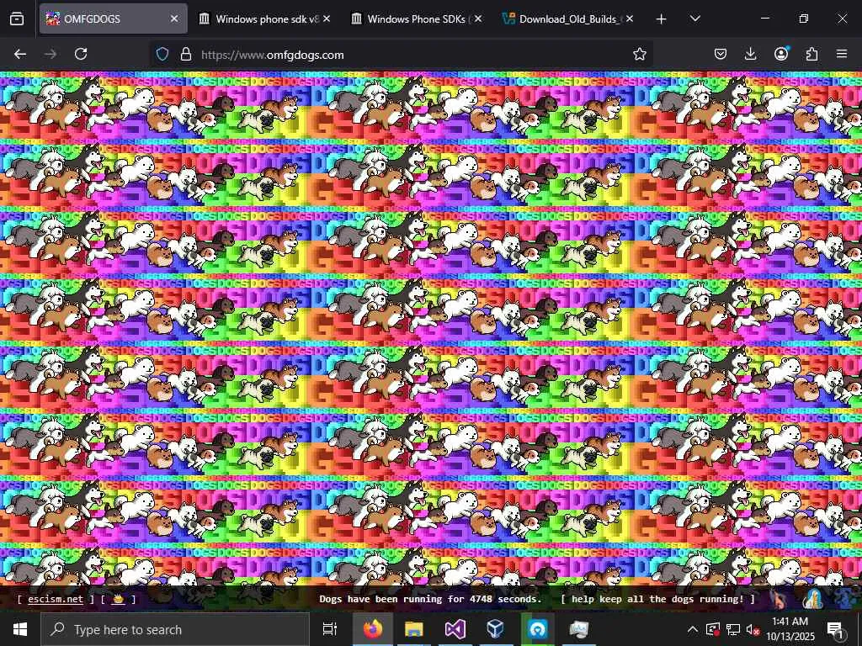Open the Firefox downloads panel

click(x=750, y=54)
